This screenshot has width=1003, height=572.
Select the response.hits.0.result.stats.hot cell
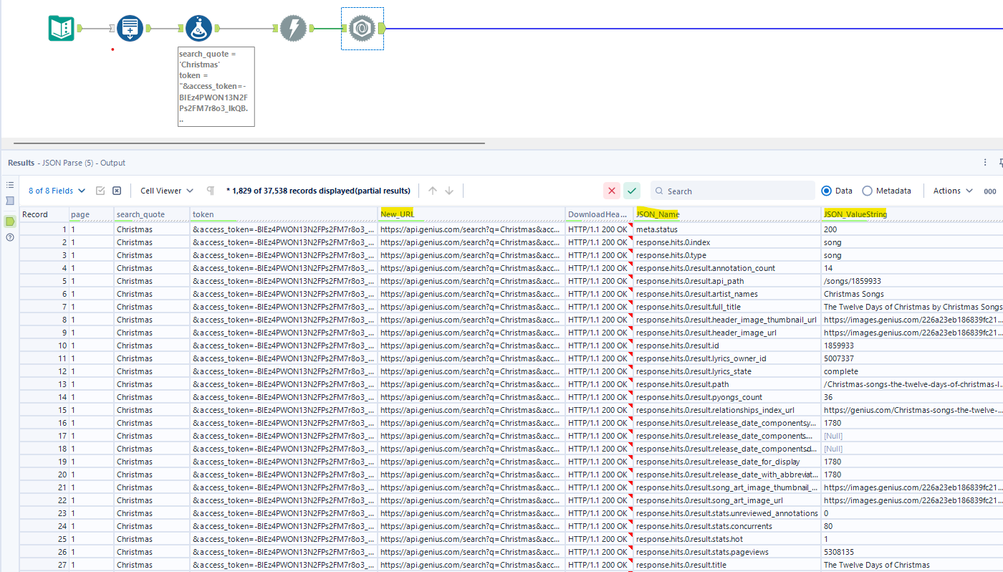pos(728,539)
